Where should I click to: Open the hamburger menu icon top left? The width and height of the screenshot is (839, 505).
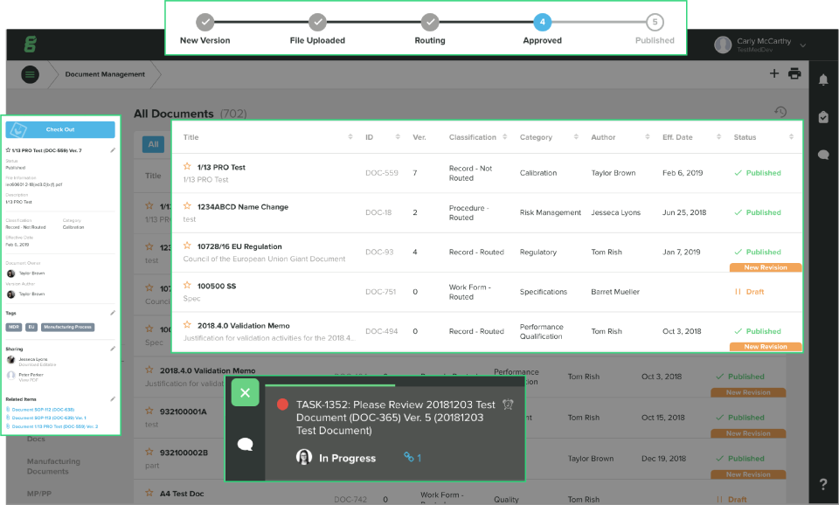(x=30, y=74)
